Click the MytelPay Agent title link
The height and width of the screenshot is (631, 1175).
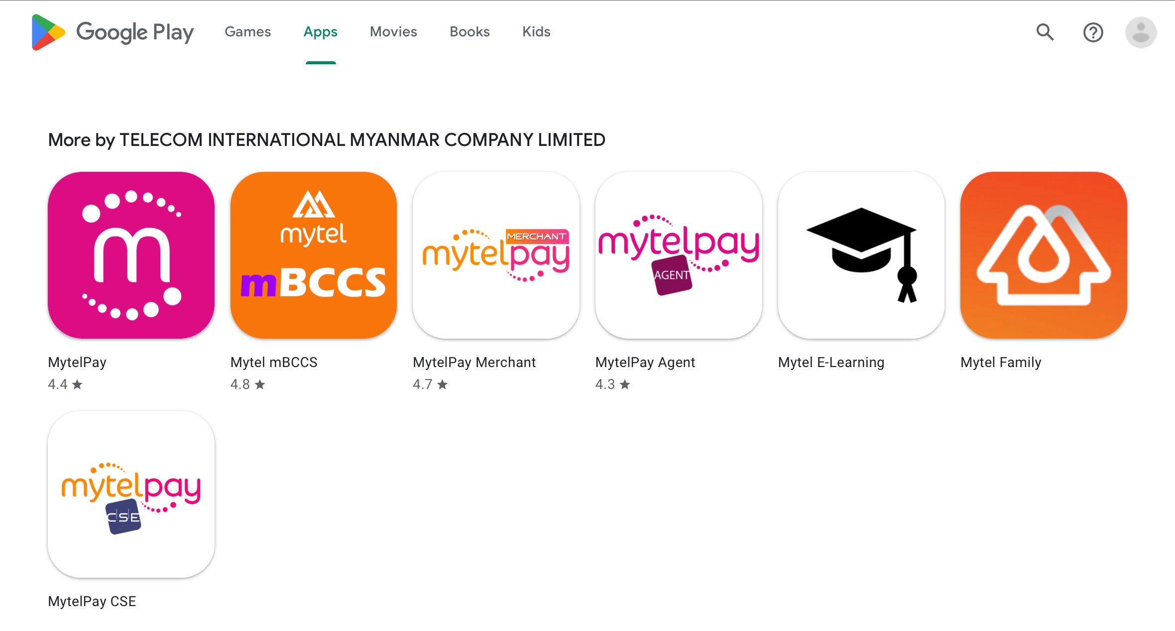point(645,362)
